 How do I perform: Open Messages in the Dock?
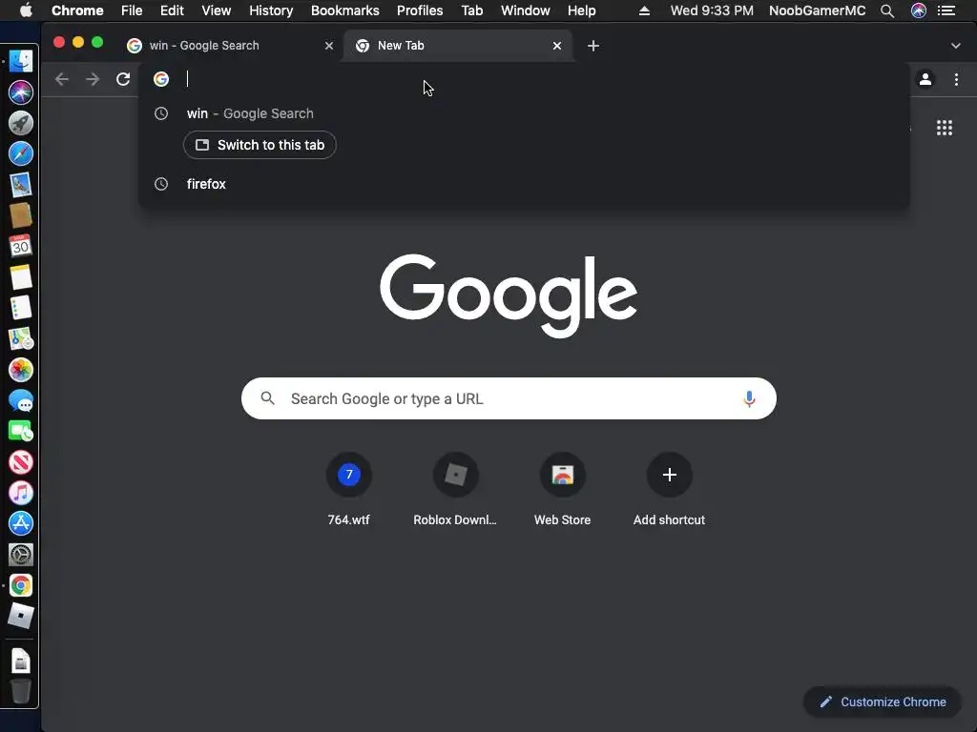coord(21,401)
